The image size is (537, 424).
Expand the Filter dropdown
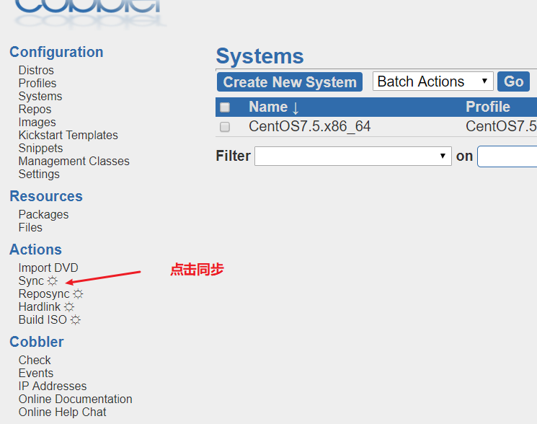pyautogui.click(x=353, y=156)
